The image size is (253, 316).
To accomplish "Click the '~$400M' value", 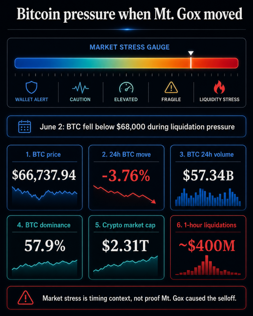I will [x=207, y=246].
